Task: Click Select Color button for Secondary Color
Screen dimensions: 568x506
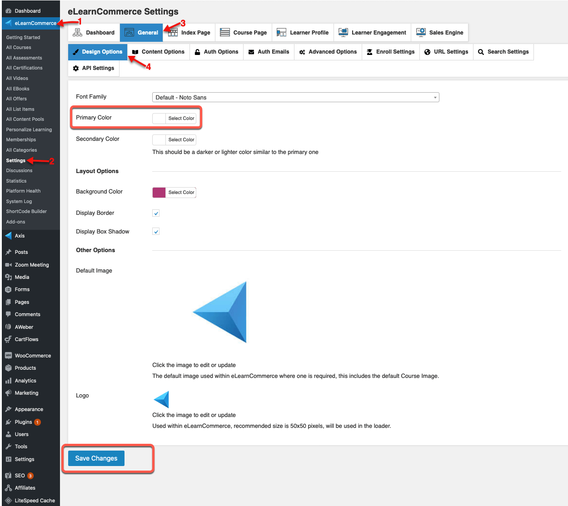Action: (181, 139)
